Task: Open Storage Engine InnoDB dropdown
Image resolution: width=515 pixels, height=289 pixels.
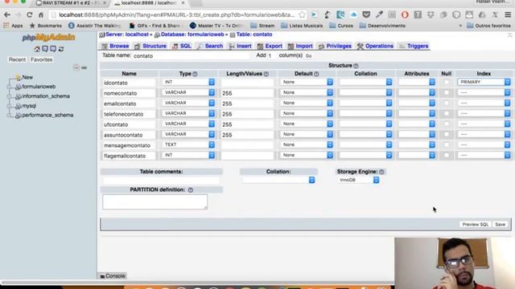Action: [x=359, y=180]
